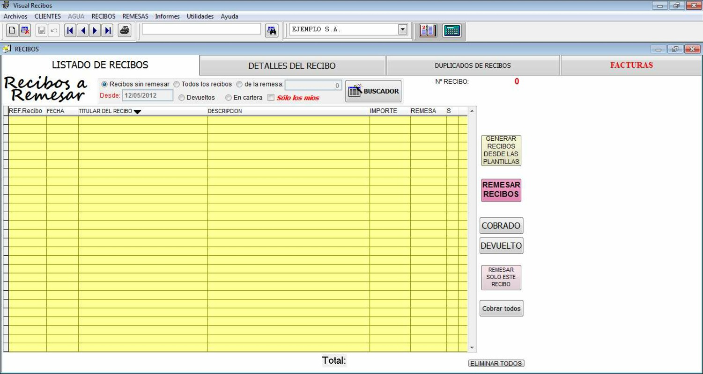Viewport: 703px width, 374px height.
Task: Open the Ayuda menu
Action: 229,16
